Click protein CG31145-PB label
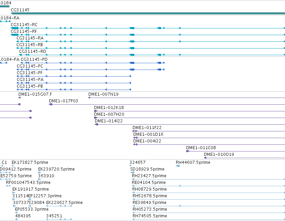 coord(30,86)
